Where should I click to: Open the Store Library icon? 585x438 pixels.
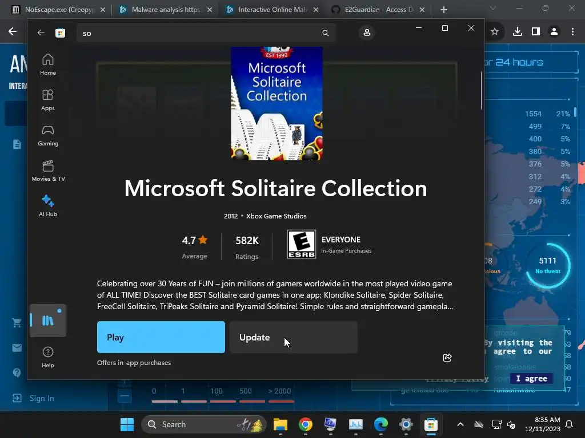pyautogui.click(x=48, y=321)
